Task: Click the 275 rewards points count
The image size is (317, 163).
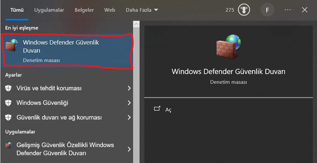Action: [230, 10]
